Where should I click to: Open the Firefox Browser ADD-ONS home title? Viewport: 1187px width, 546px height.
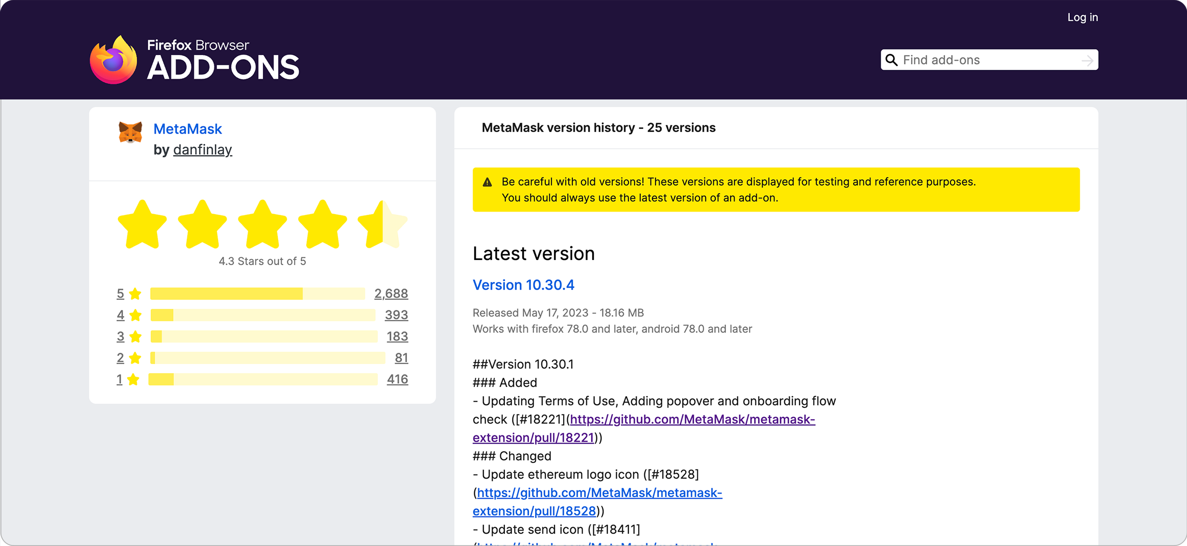click(223, 60)
